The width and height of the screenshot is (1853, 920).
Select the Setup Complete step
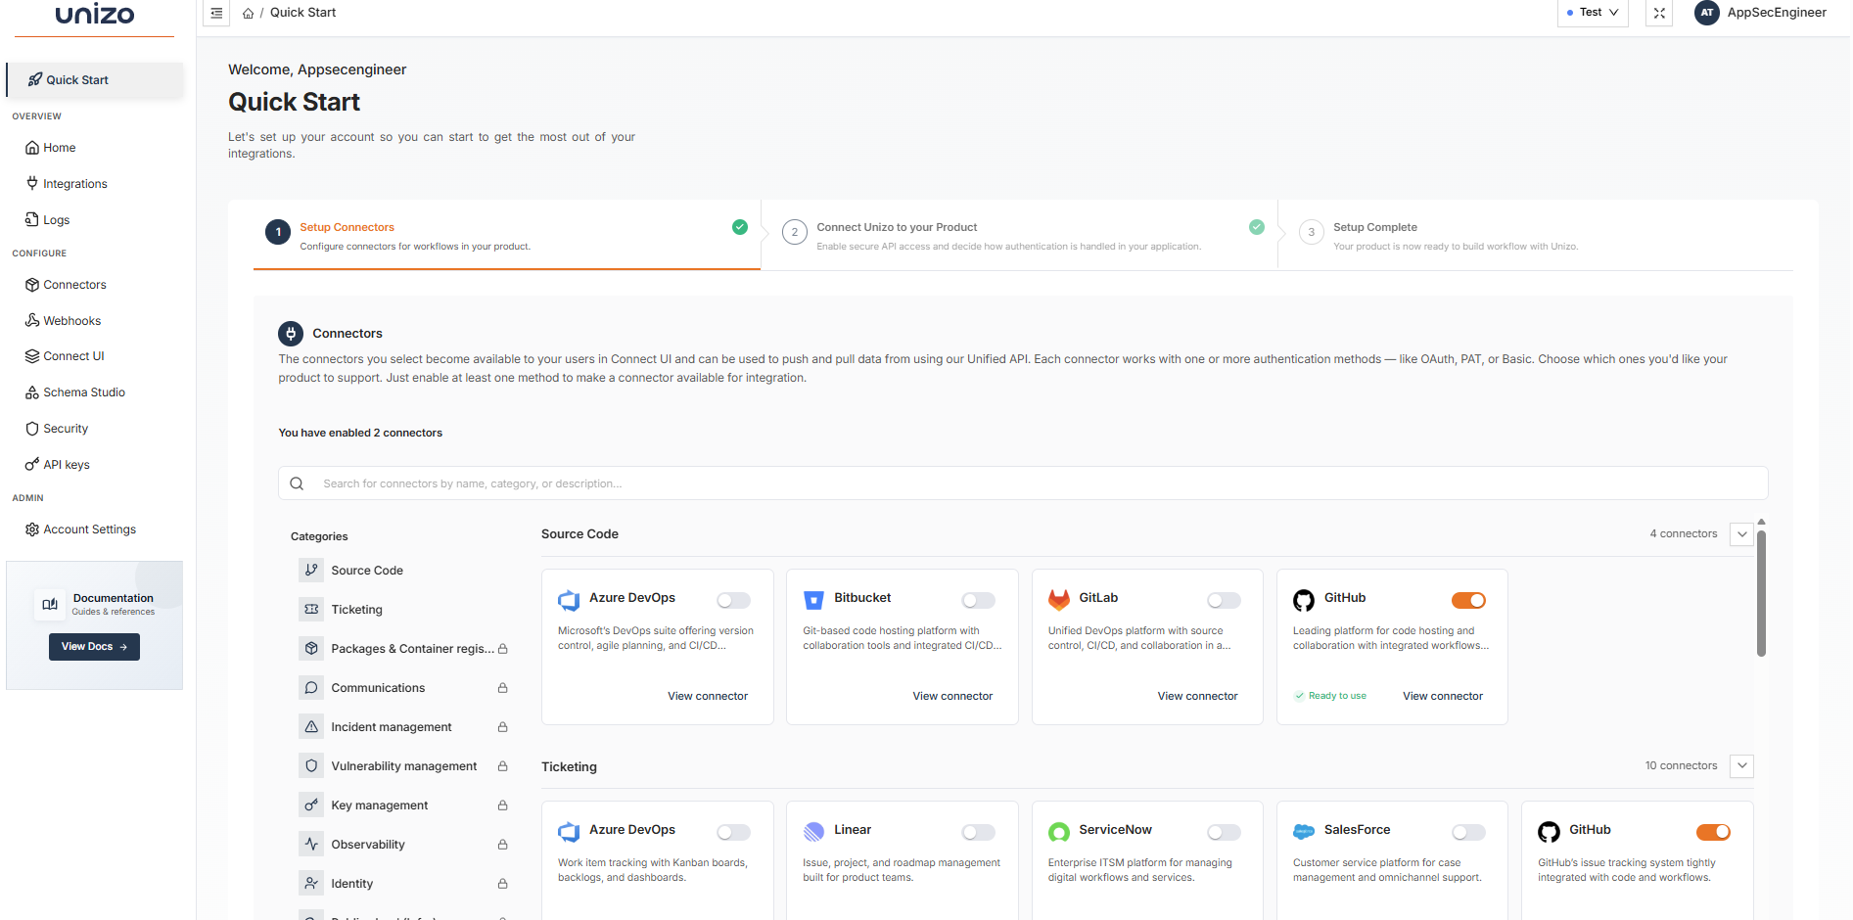(x=1537, y=236)
